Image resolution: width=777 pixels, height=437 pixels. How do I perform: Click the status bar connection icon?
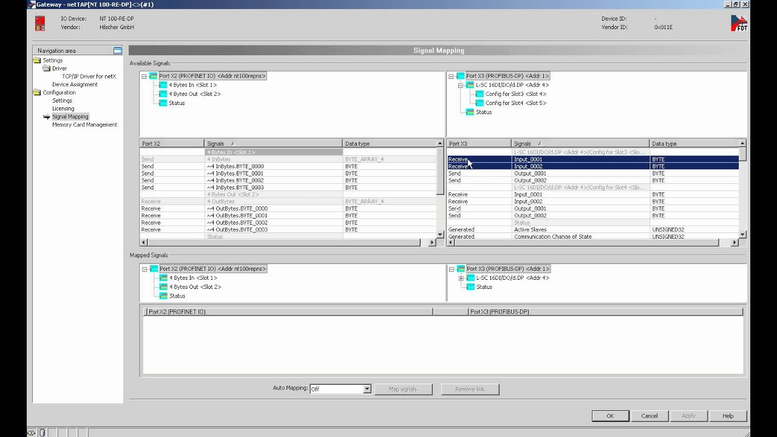tap(32, 433)
